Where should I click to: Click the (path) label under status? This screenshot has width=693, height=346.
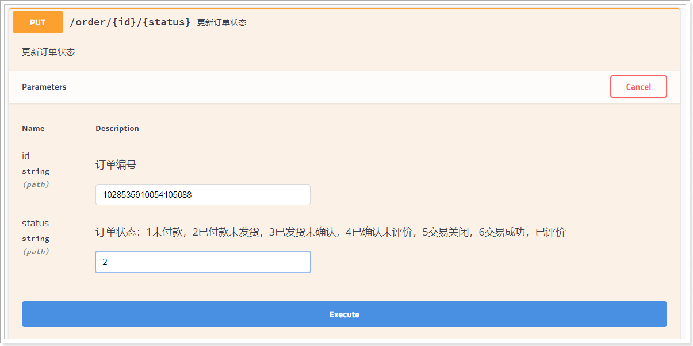pos(36,252)
